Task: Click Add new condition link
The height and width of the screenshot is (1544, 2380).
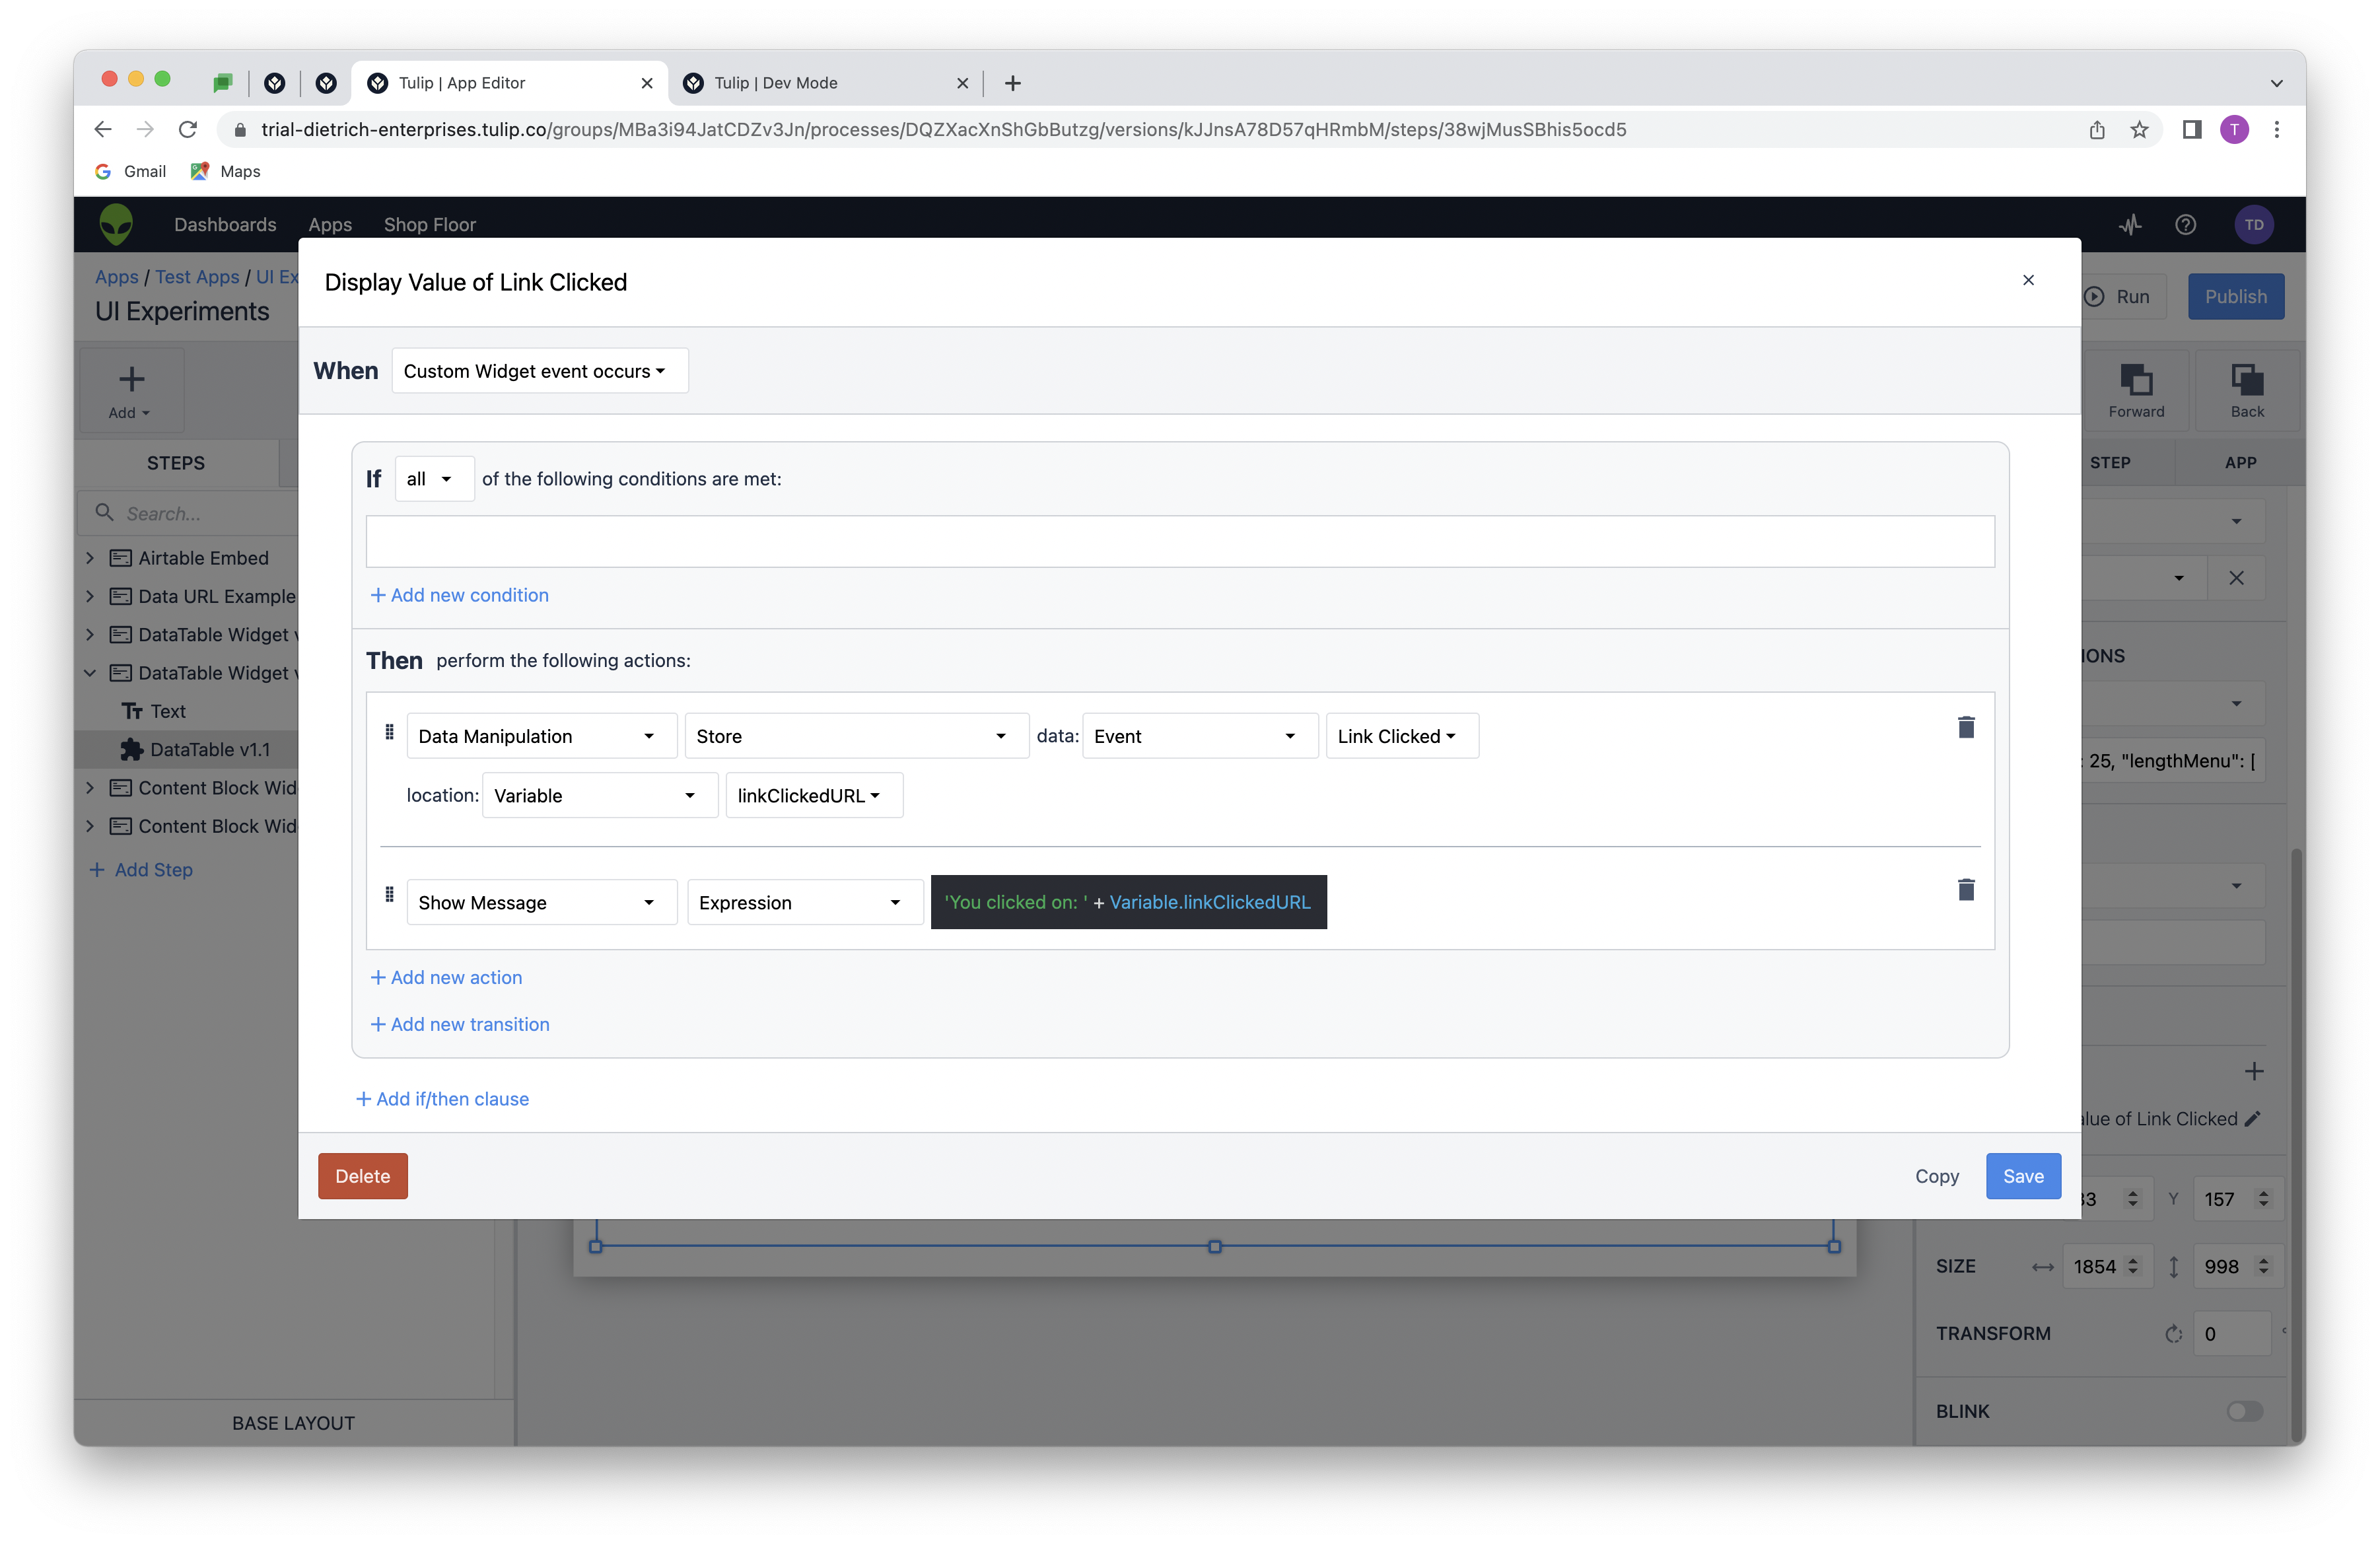Action: tap(459, 595)
